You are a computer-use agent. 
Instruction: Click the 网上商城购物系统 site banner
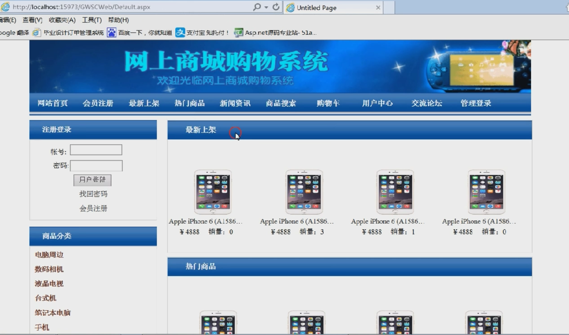coord(280,67)
